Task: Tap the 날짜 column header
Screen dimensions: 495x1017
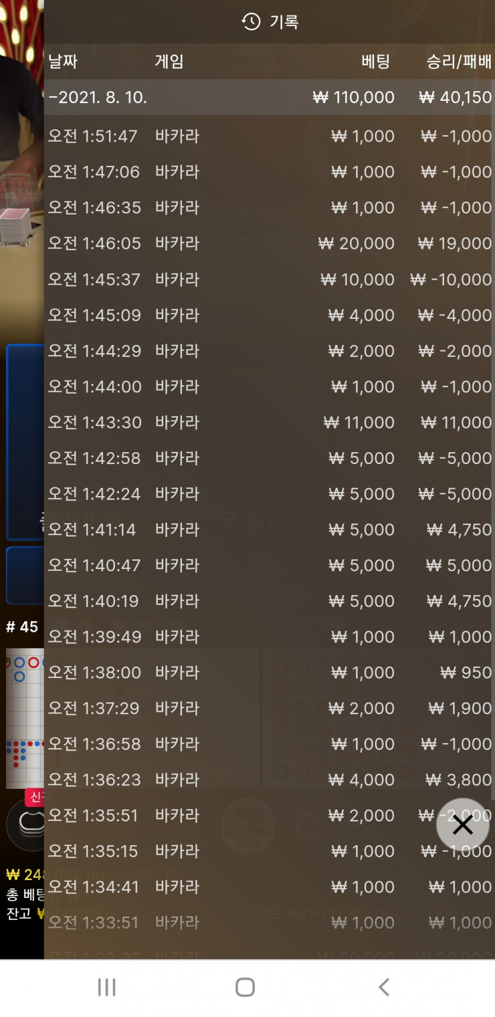Action: [63, 61]
